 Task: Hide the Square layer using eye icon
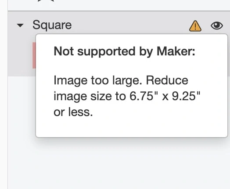(x=217, y=25)
